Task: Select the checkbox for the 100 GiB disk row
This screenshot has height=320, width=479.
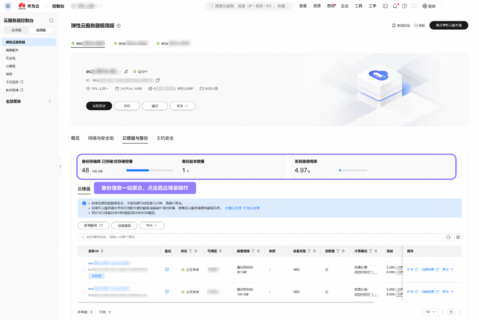Action: [x=84, y=292]
